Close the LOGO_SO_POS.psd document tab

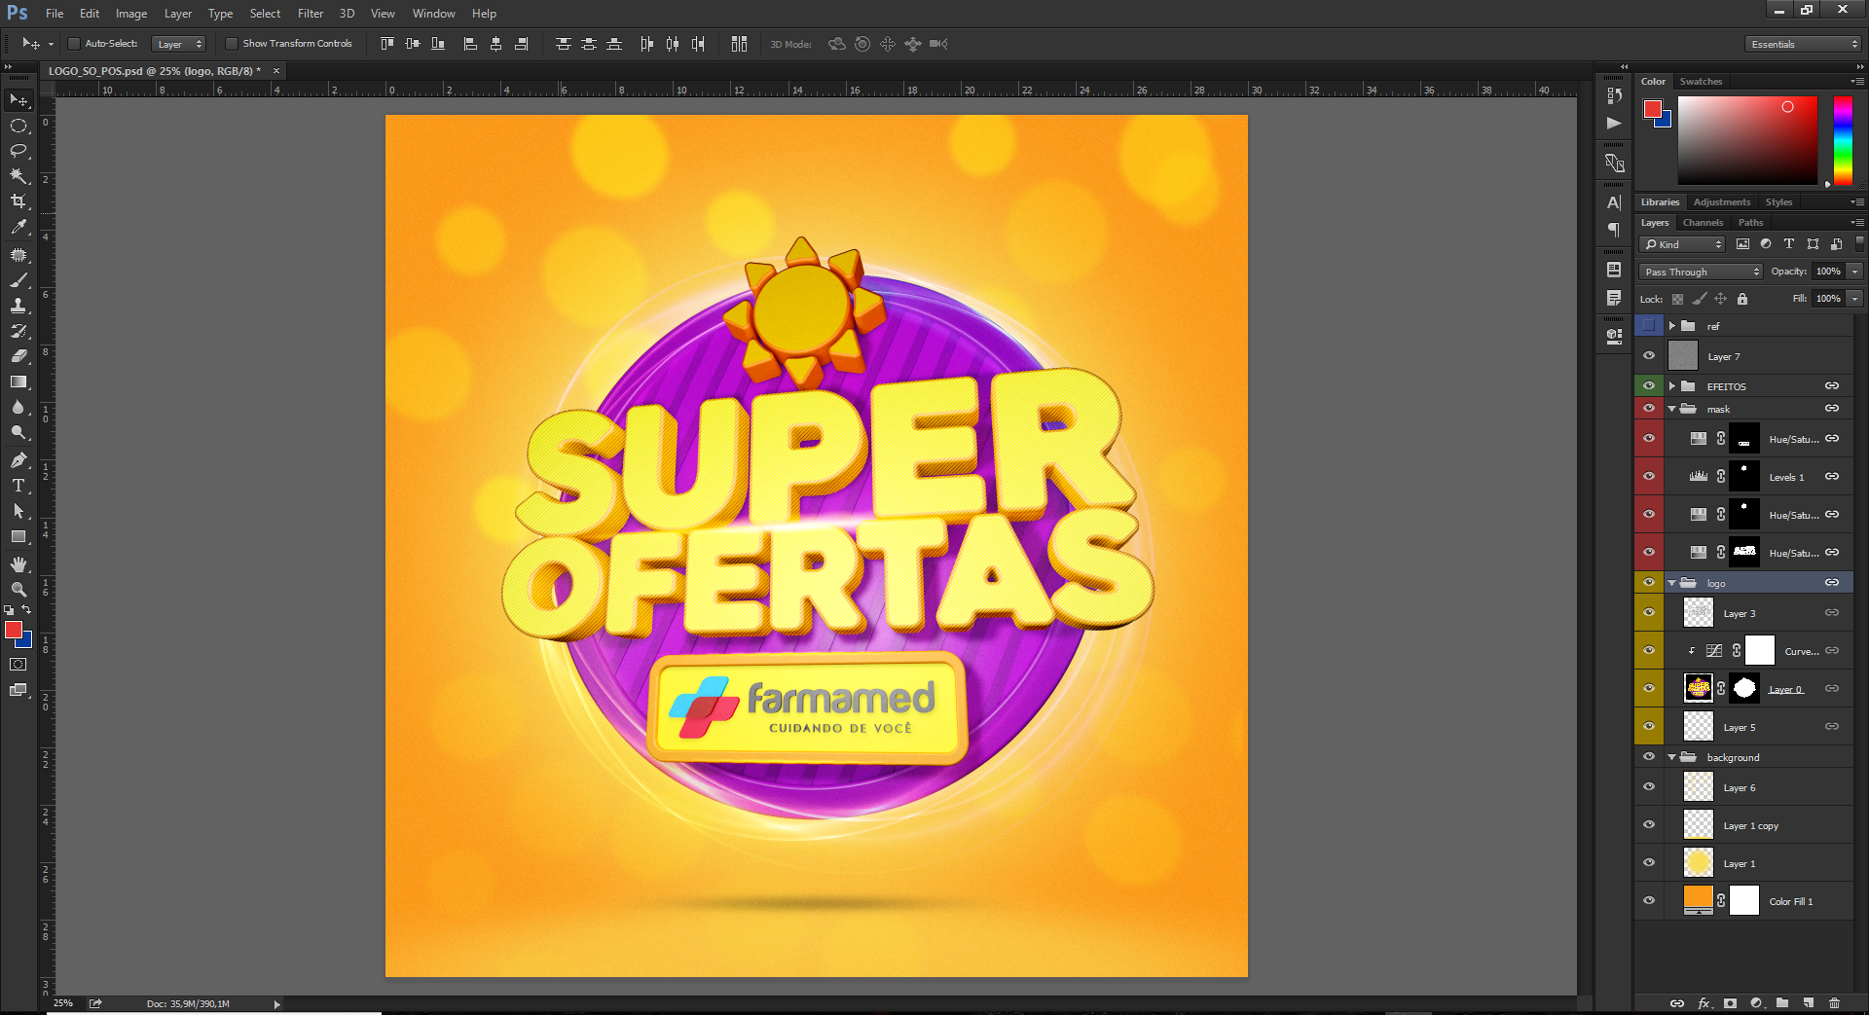[276, 71]
